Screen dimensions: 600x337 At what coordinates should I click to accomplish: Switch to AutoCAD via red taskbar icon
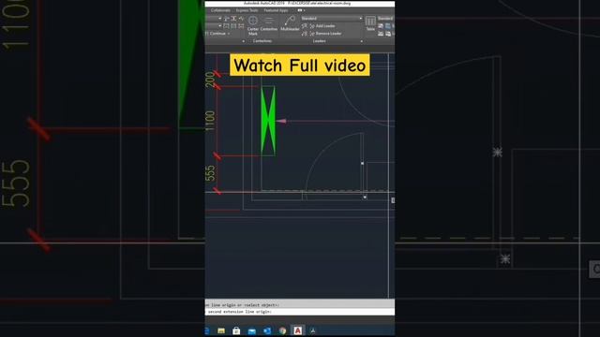[298, 330]
